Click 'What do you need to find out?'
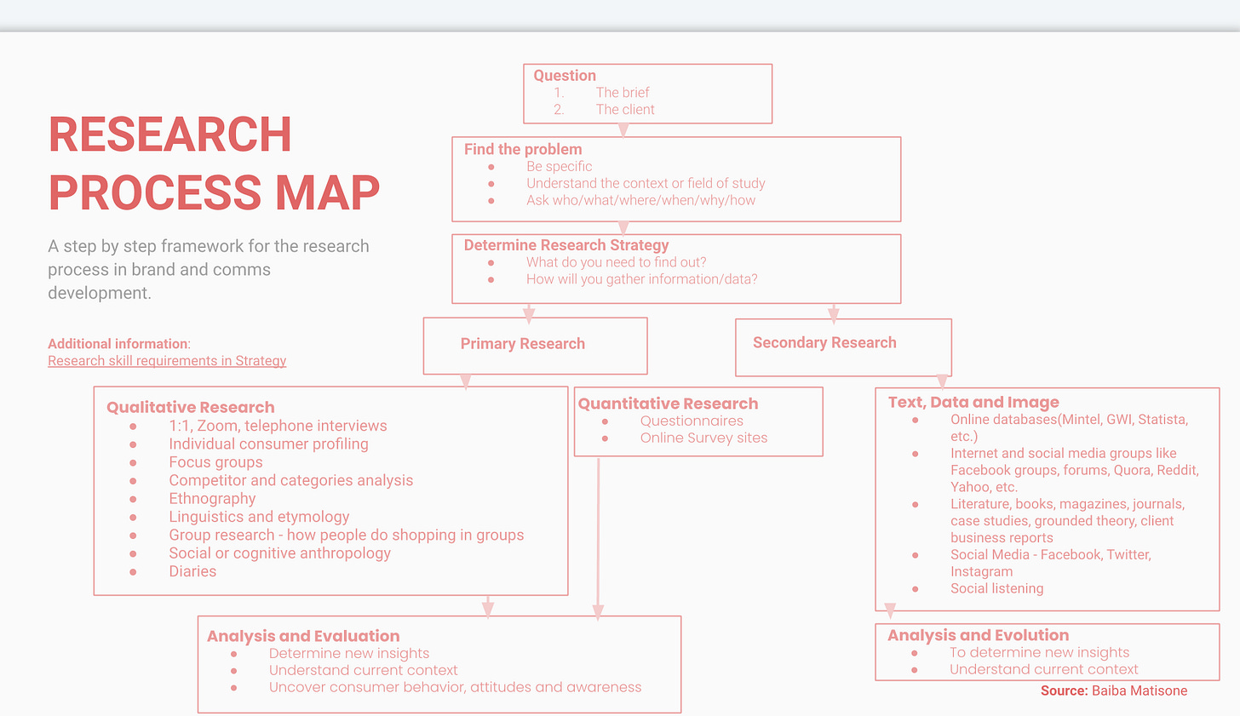1240x716 pixels. 616,262
